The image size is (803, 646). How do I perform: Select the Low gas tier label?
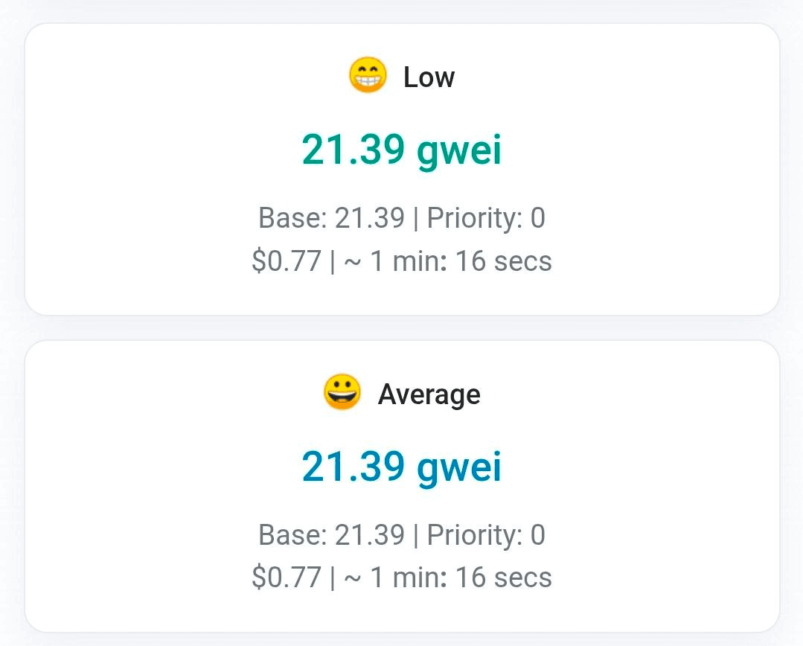[429, 77]
